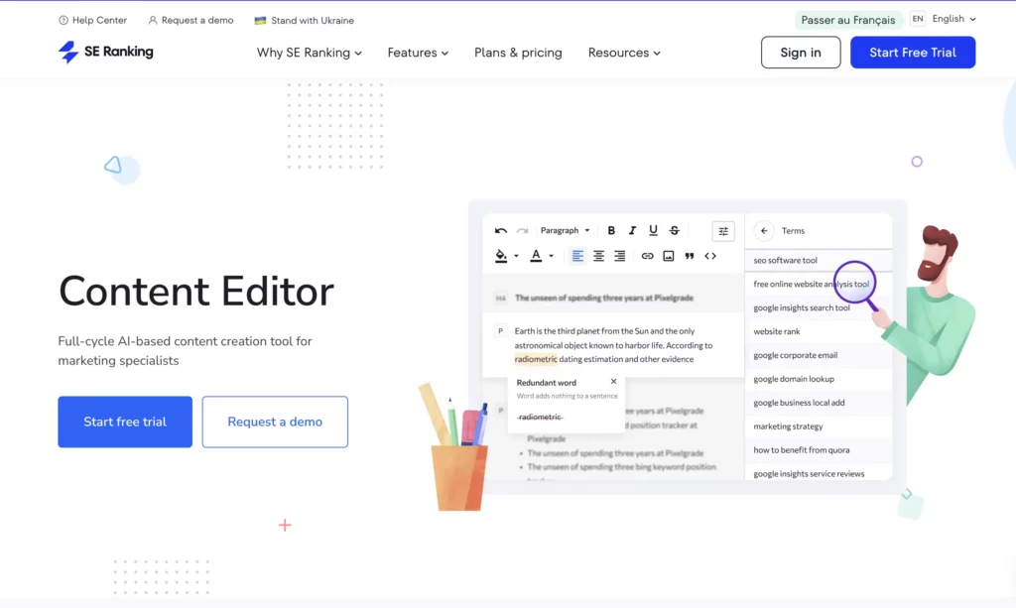
Task: Open the Features dropdown in the navbar
Action: coord(417,53)
